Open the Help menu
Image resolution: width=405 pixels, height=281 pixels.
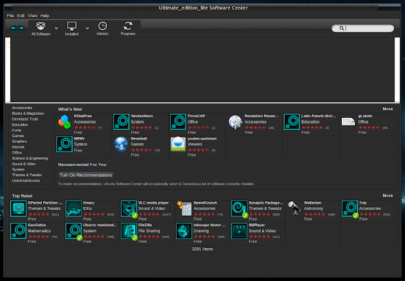pyautogui.click(x=45, y=15)
